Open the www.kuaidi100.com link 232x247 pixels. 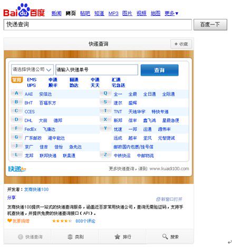coord(169,169)
